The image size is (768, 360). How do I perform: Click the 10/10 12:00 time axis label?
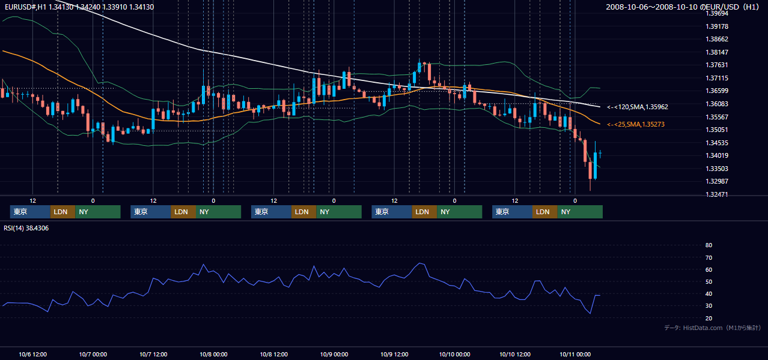[x=515, y=355]
